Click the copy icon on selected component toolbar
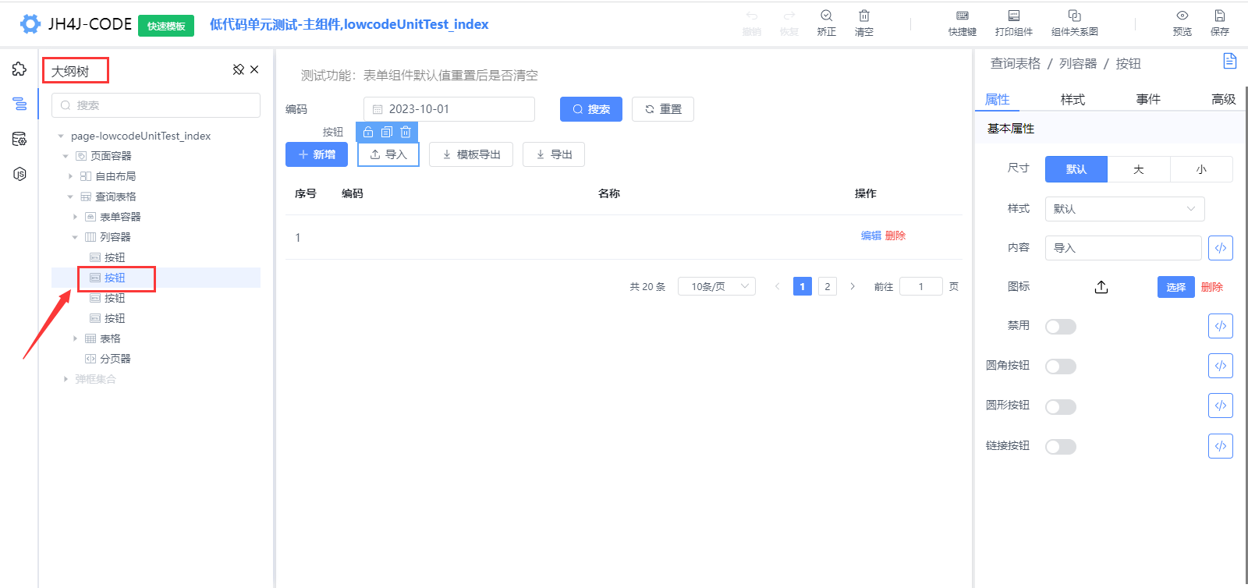1248x588 pixels. pyautogui.click(x=387, y=132)
